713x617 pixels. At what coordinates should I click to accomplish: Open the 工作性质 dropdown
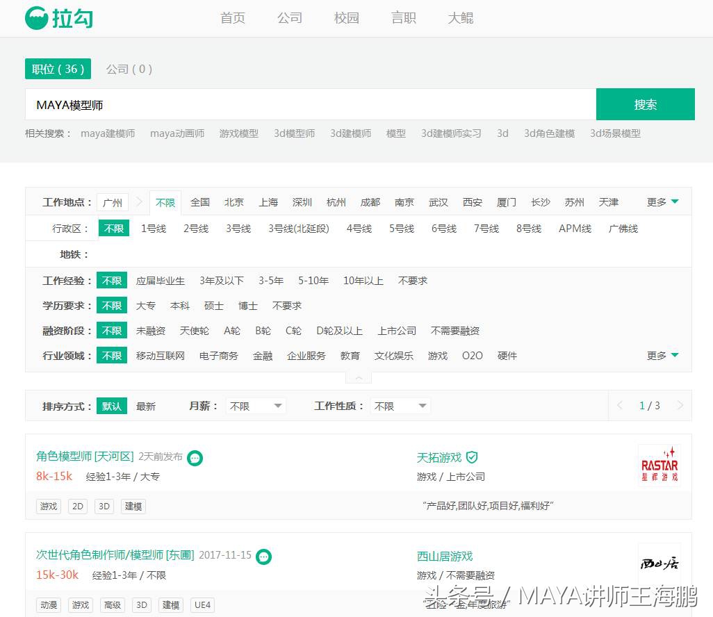coord(400,405)
